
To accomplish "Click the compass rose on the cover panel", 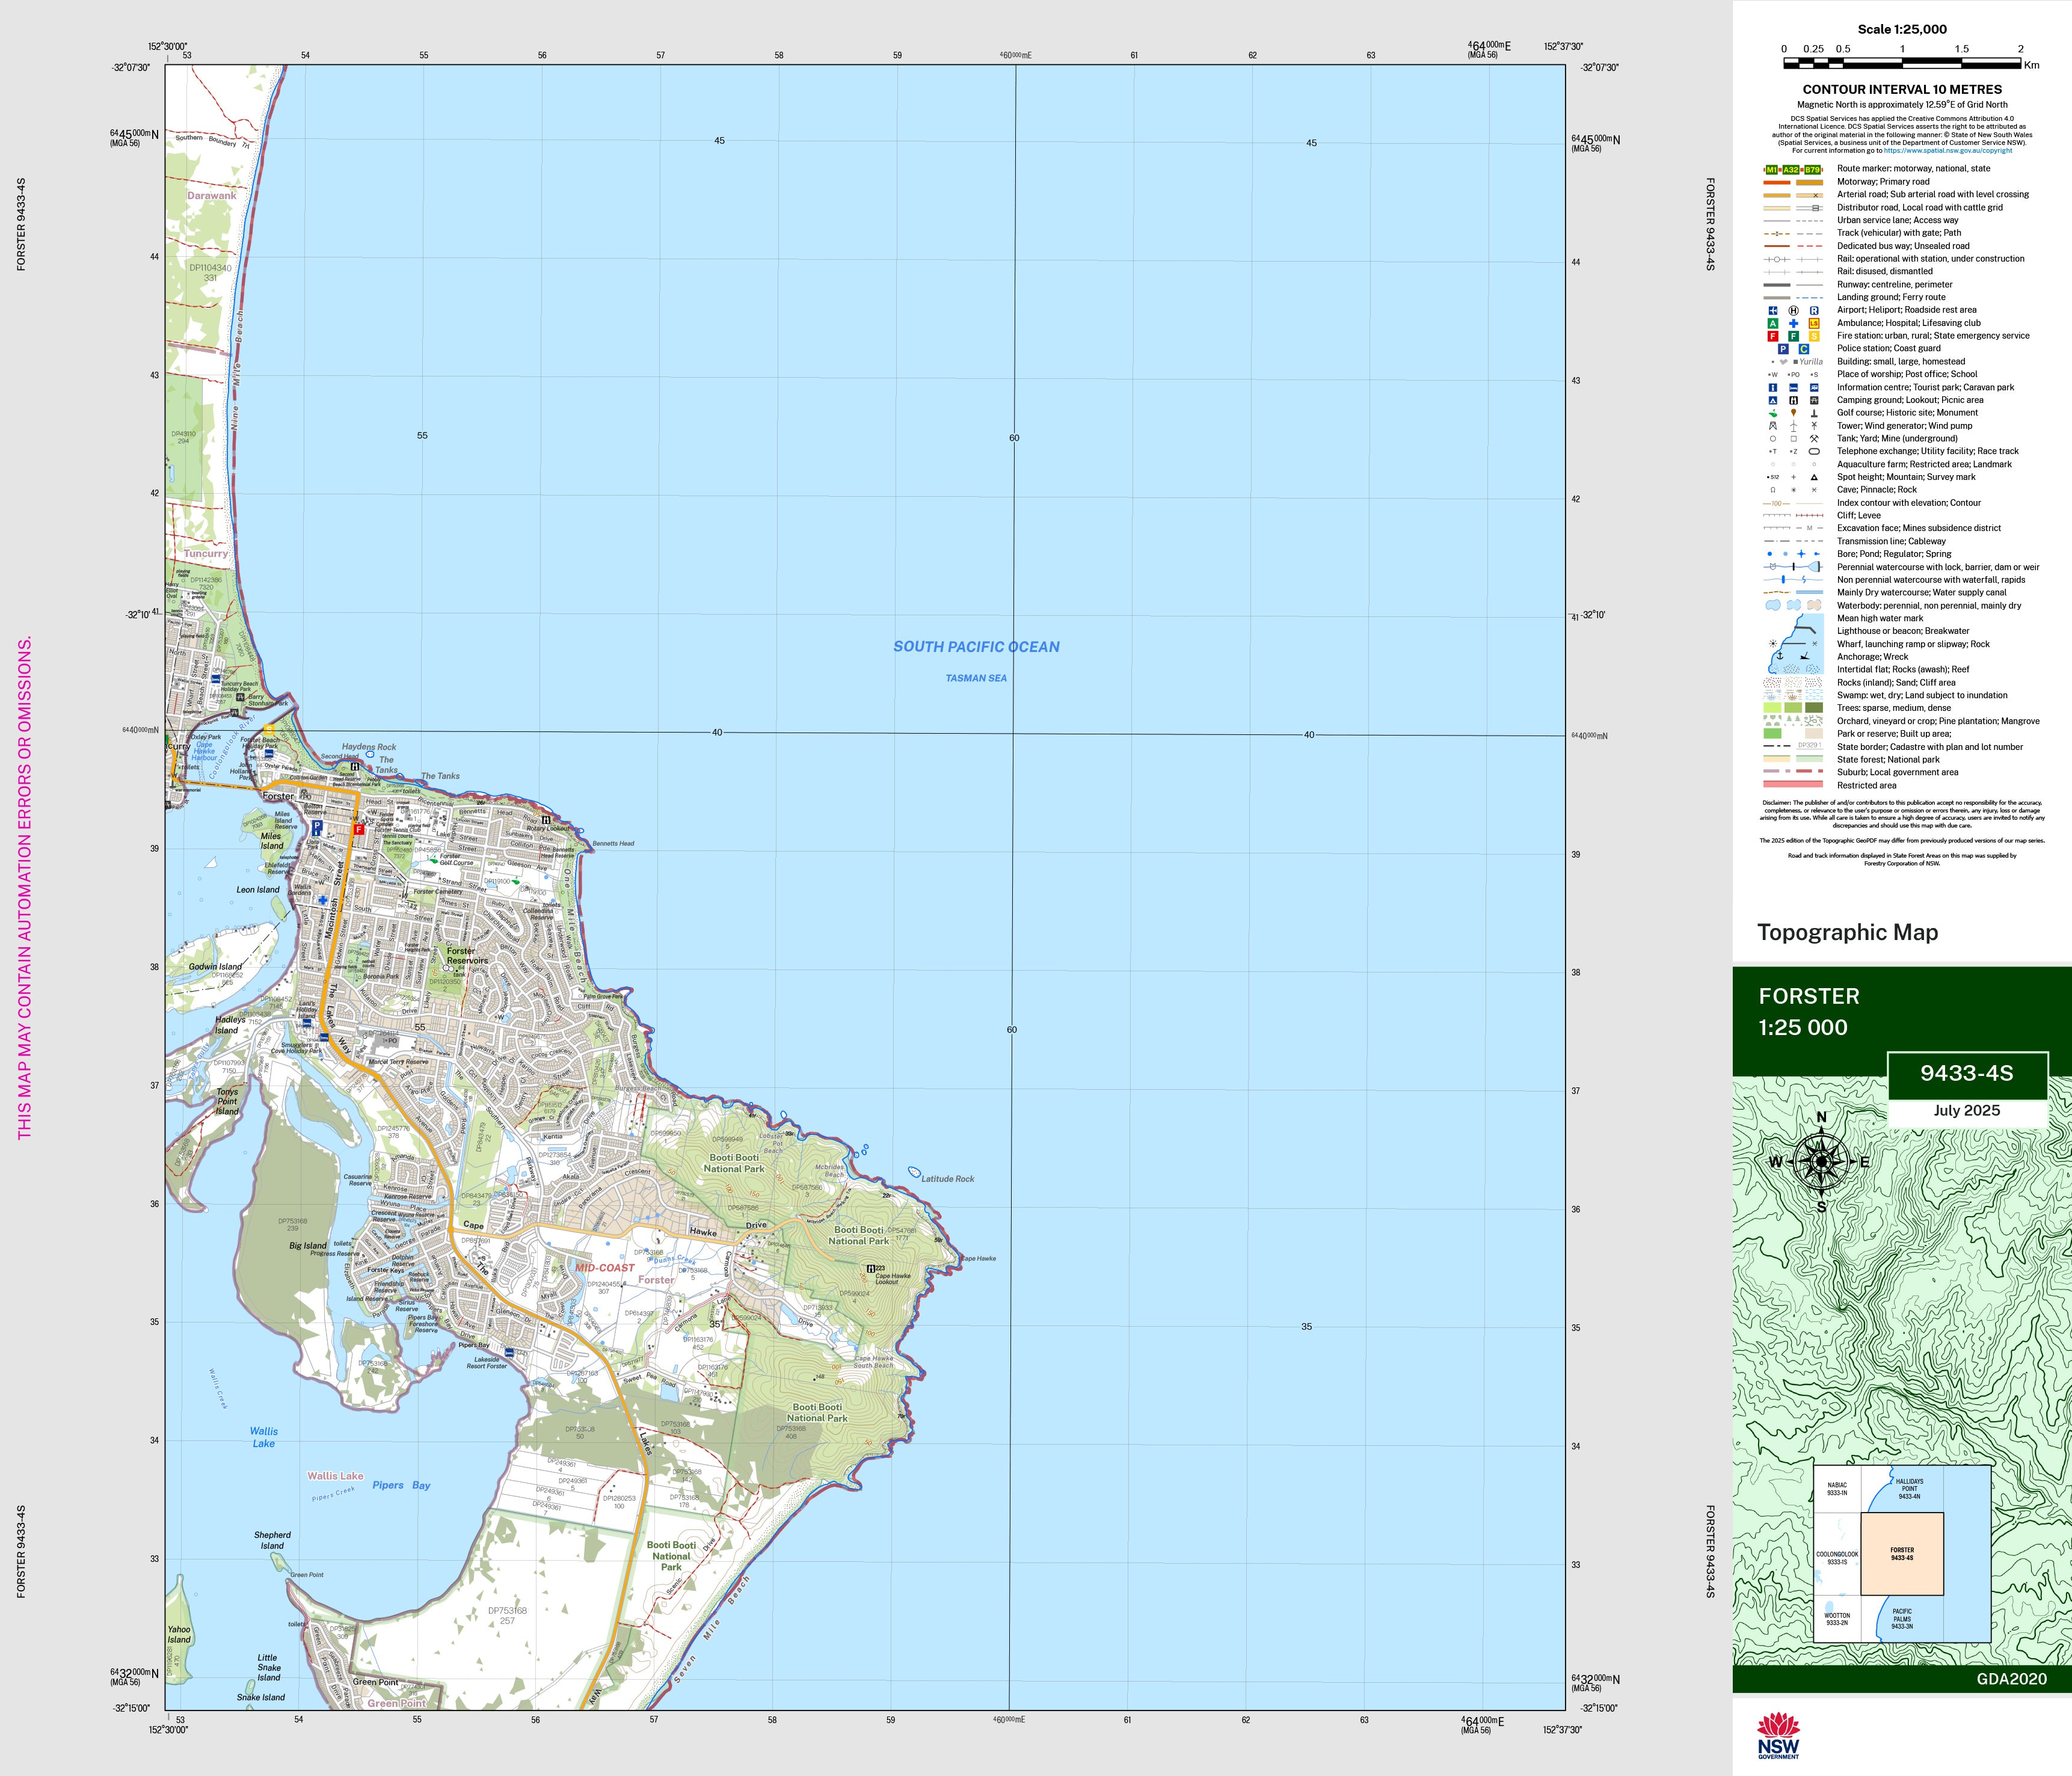I will tap(1821, 1161).
